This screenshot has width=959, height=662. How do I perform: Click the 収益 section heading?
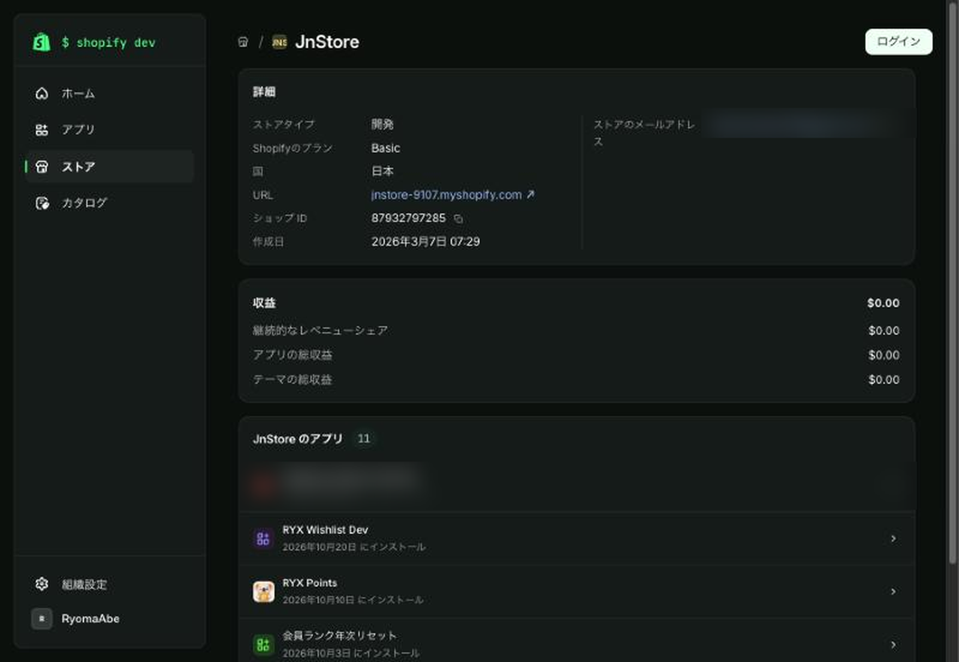point(264,303)
